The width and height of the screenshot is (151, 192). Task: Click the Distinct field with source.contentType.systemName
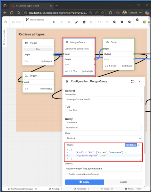tap(103, 169)
